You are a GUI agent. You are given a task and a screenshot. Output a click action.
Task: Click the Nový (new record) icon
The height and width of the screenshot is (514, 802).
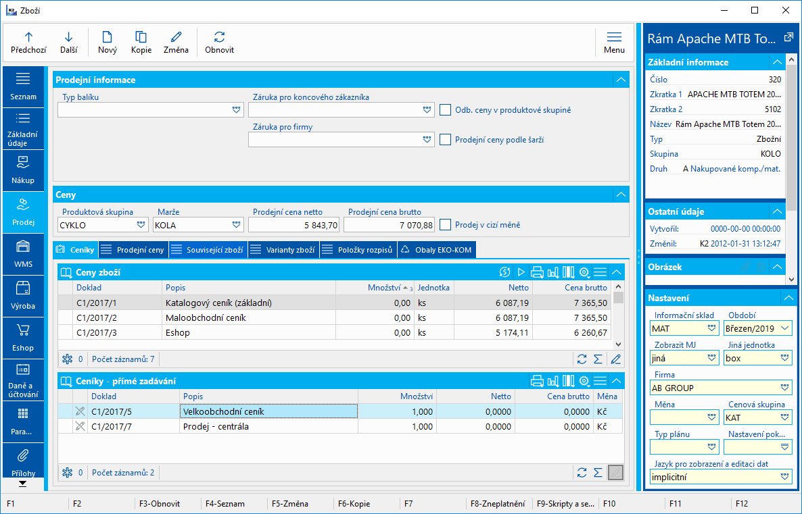coord(107,37)
